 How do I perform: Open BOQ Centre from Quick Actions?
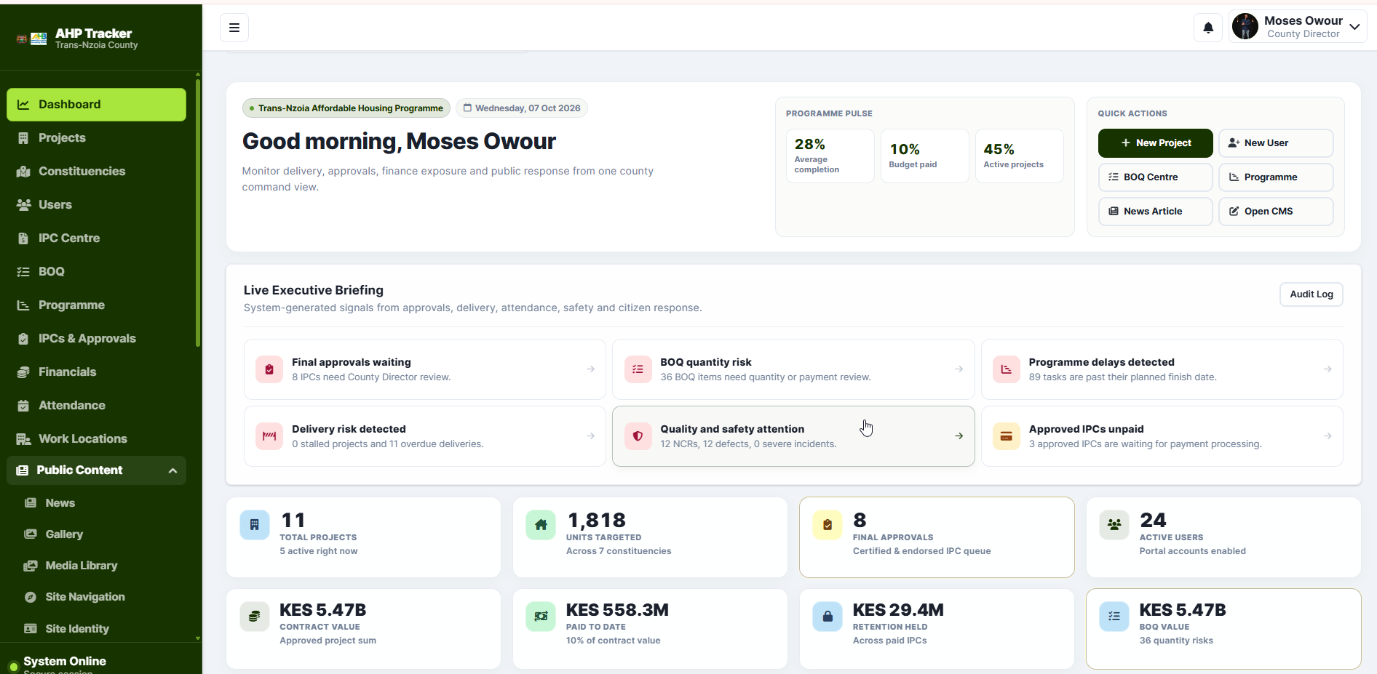[1155, 177]
